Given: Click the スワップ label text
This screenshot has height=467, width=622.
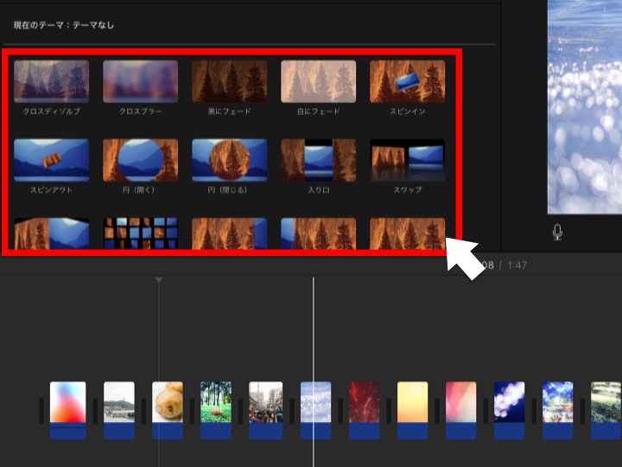Looking at the screenshot, I should click(x=408, y=190).
